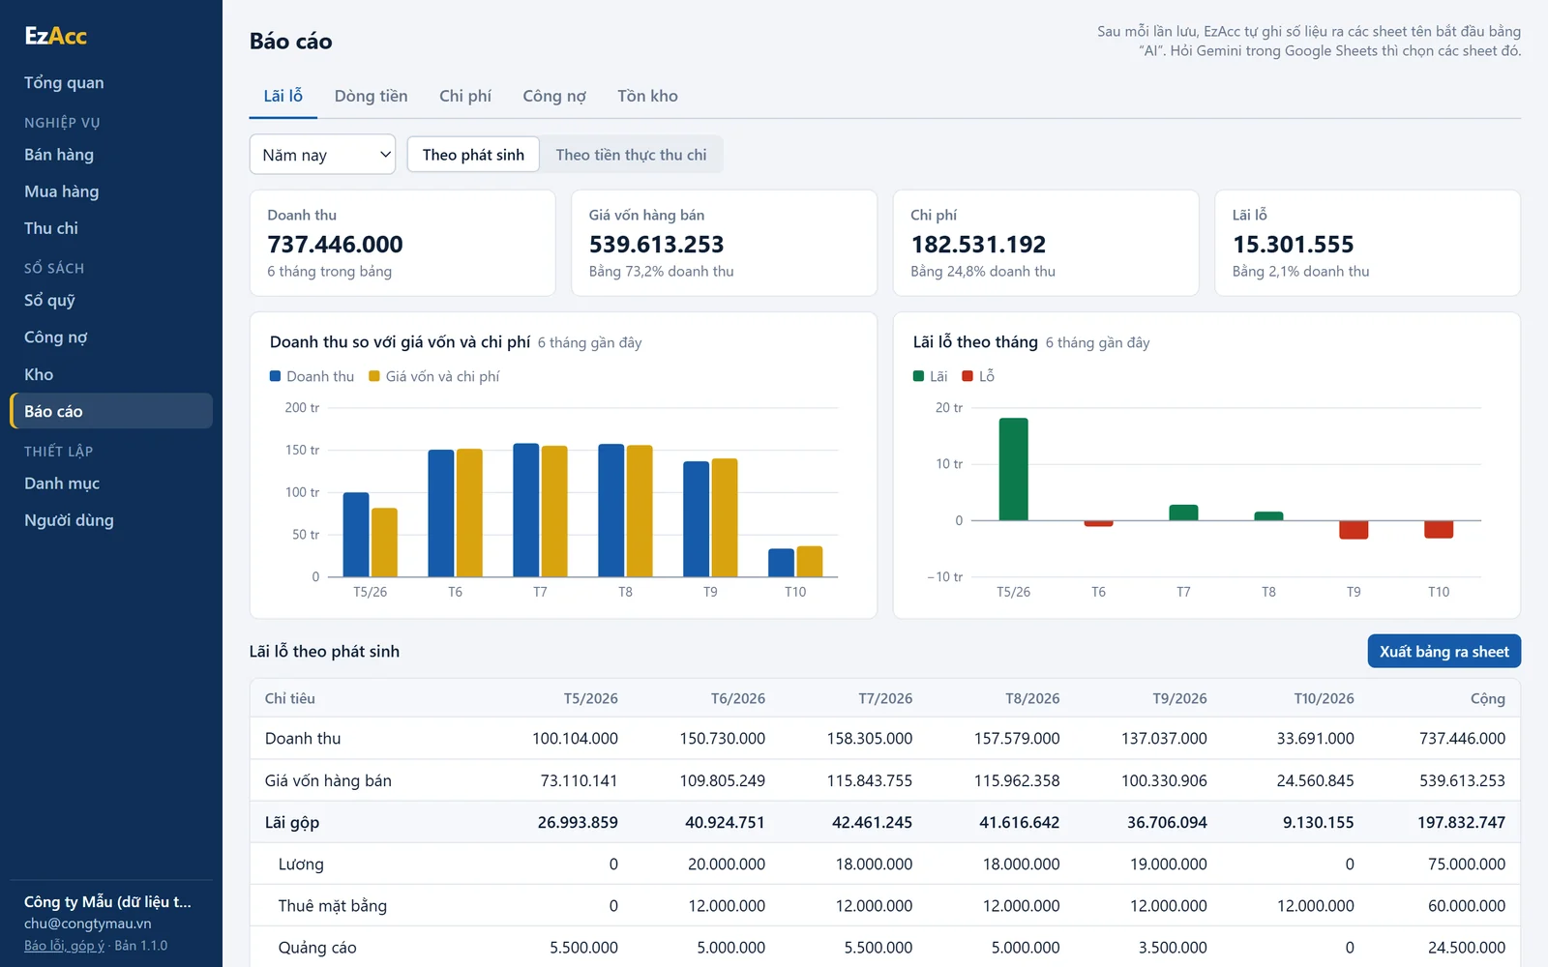1548x967 pixels.
Task: Go to Người dùng page
Action: tap(69, 520)
